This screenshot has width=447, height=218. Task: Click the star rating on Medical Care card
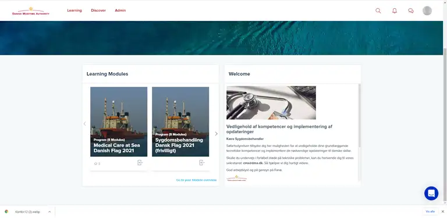point(97,163)
